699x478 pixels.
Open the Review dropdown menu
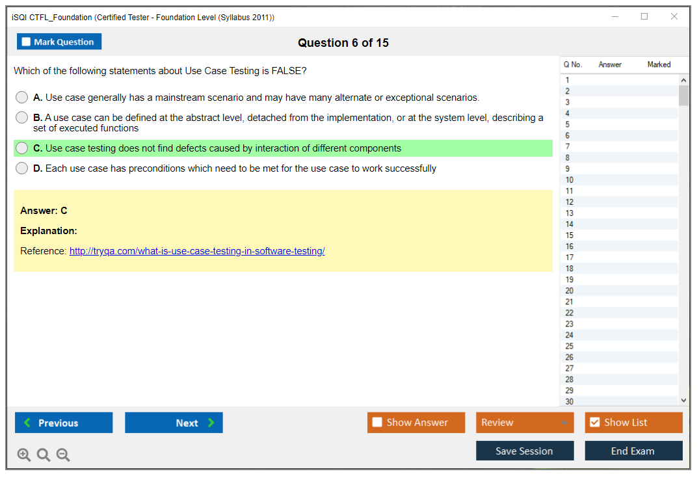pos(525,423)
